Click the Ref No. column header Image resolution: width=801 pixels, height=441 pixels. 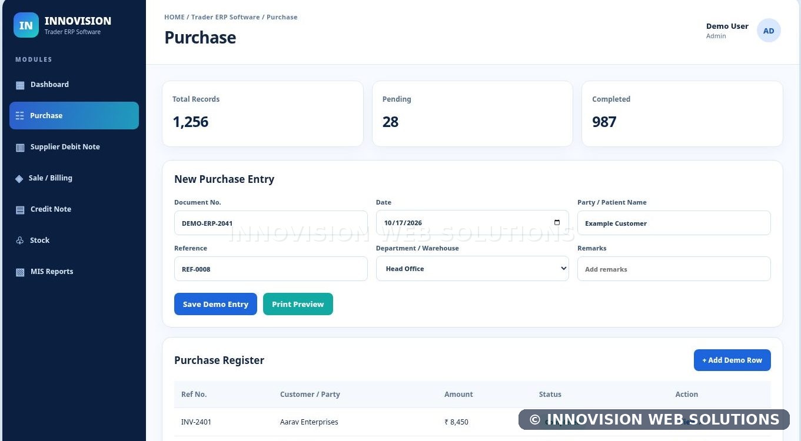click(x=194, y=395)
